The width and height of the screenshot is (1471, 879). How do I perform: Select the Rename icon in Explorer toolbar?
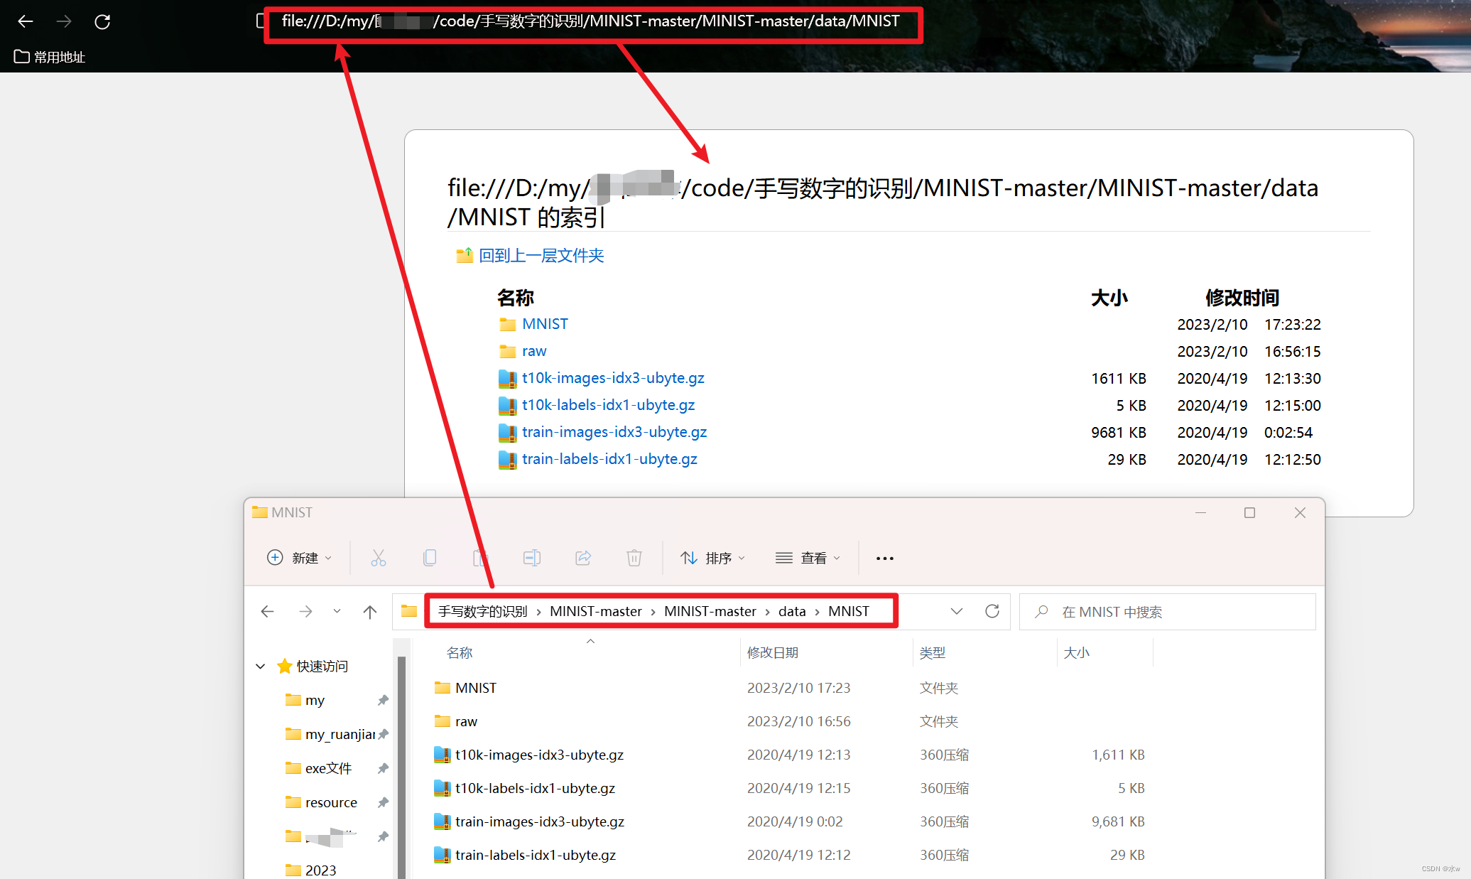point(532,557)
